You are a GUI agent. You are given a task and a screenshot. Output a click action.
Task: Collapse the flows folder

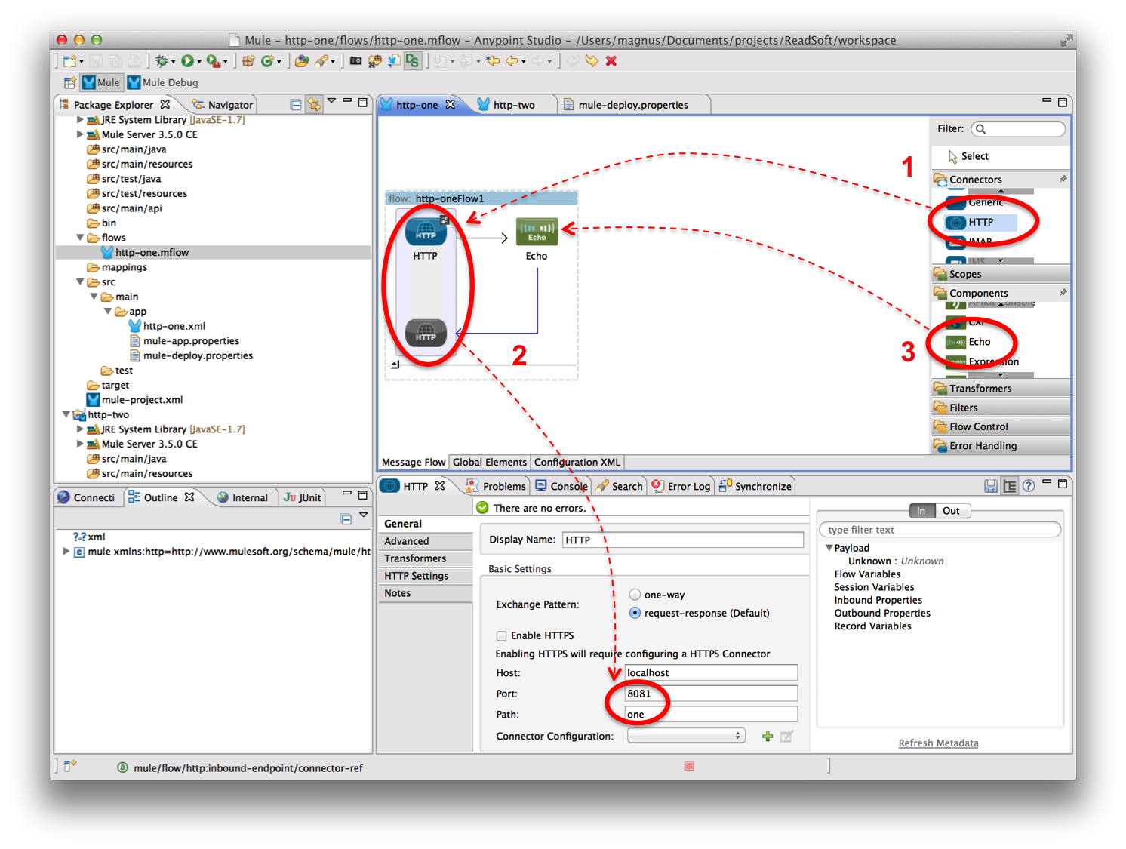click(81, 238)
